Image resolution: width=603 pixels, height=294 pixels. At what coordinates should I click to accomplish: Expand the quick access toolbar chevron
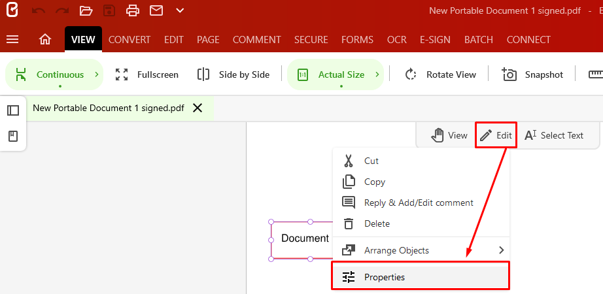pos(180,10)
